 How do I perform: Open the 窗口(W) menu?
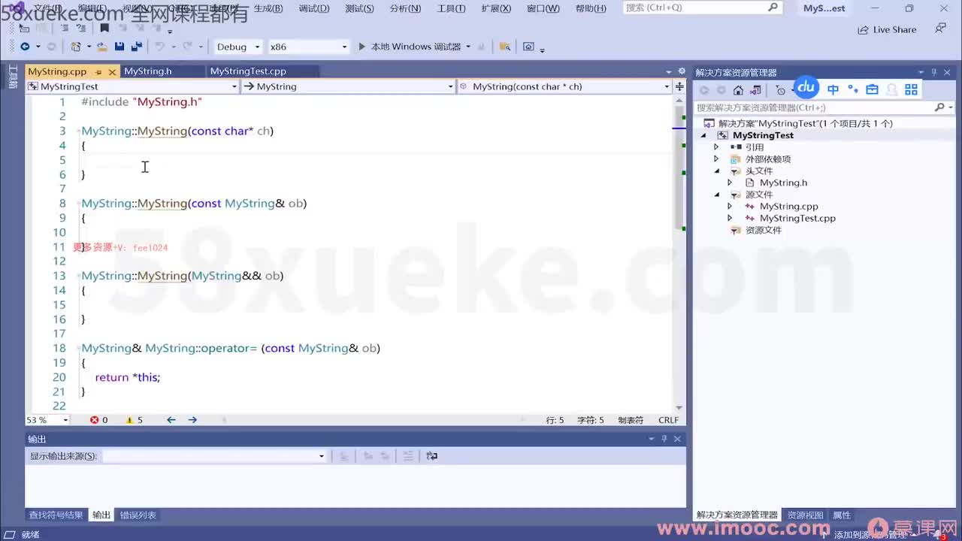coord(543,8)
